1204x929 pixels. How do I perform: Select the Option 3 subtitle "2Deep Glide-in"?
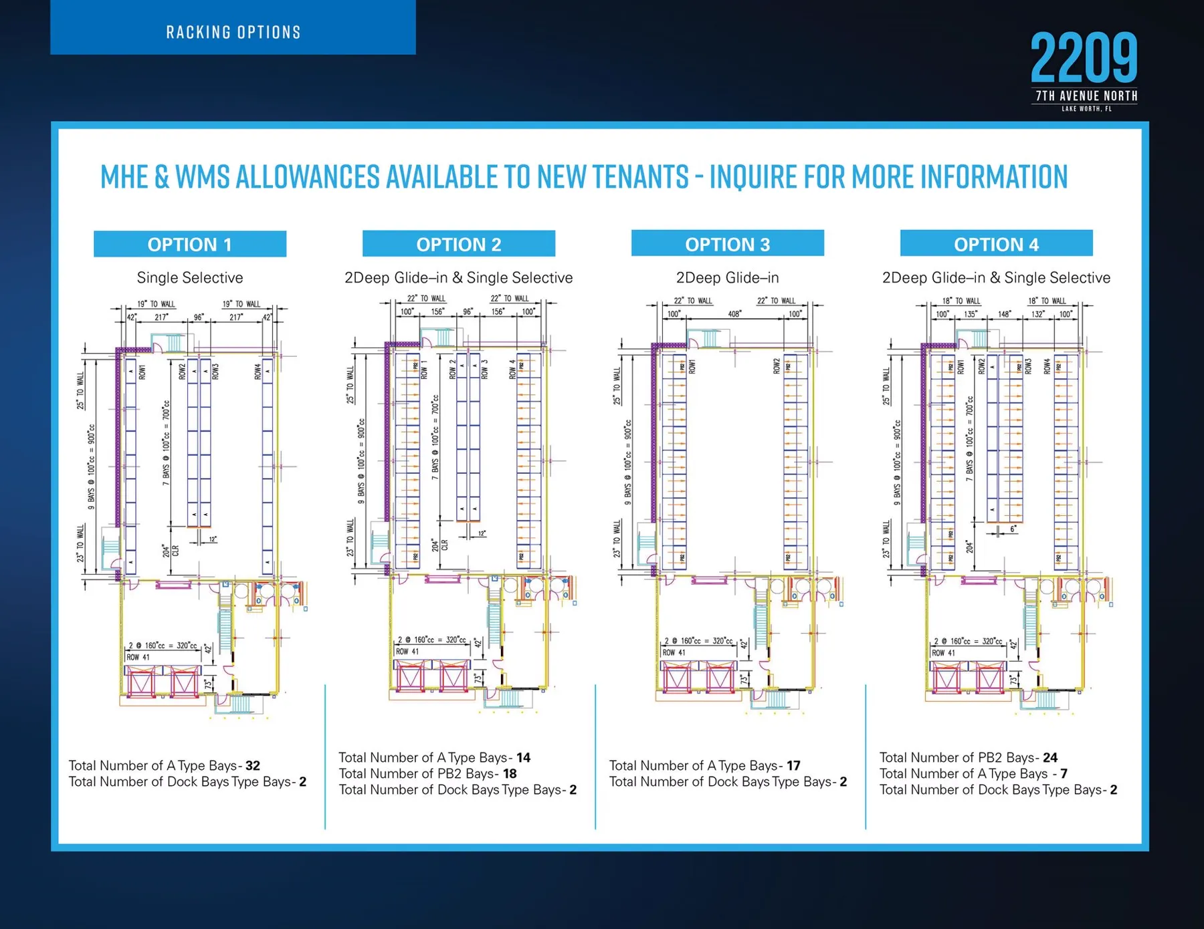tap(728, 277)
